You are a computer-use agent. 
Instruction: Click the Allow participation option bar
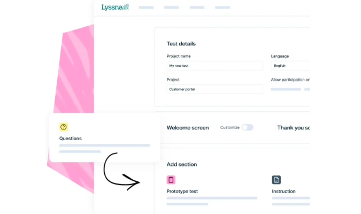(286, 89)
